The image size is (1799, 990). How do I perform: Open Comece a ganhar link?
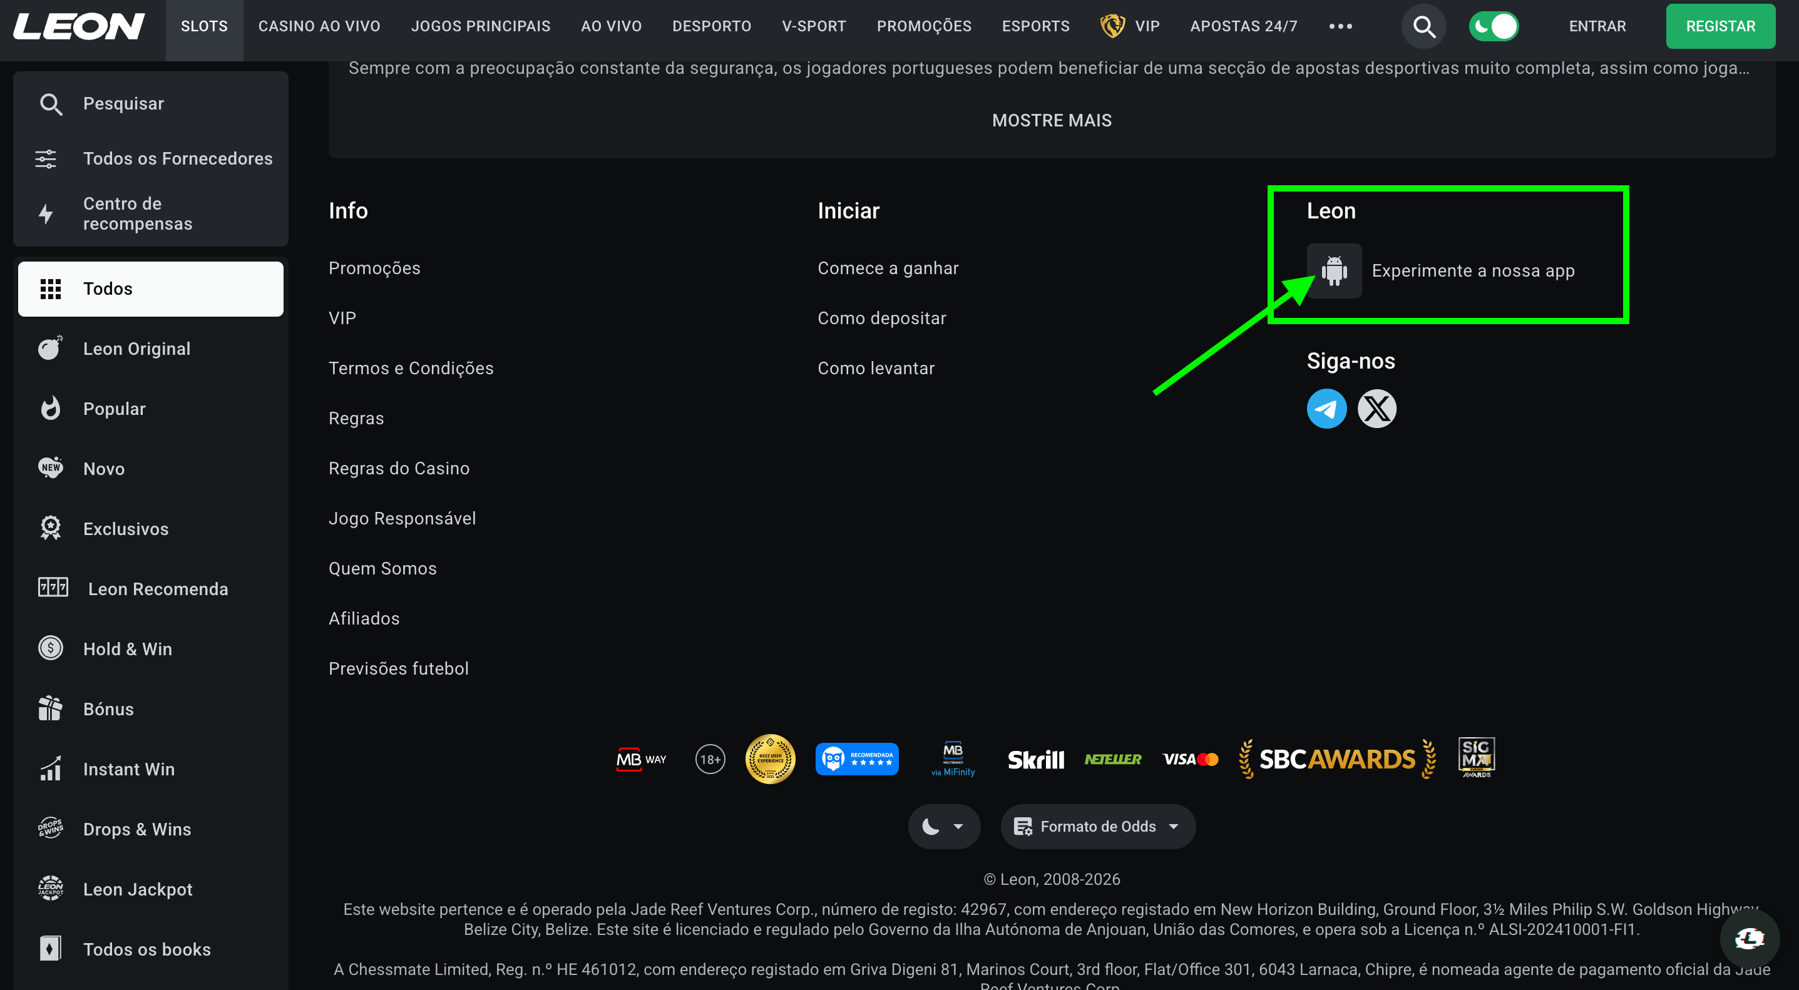click(888, 268)
